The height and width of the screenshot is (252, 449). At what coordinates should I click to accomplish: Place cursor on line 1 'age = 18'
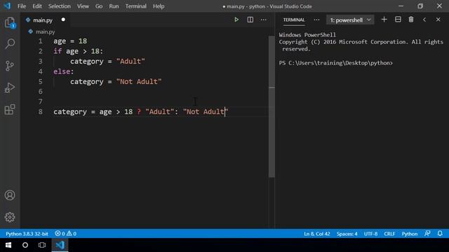coord(70,41)
